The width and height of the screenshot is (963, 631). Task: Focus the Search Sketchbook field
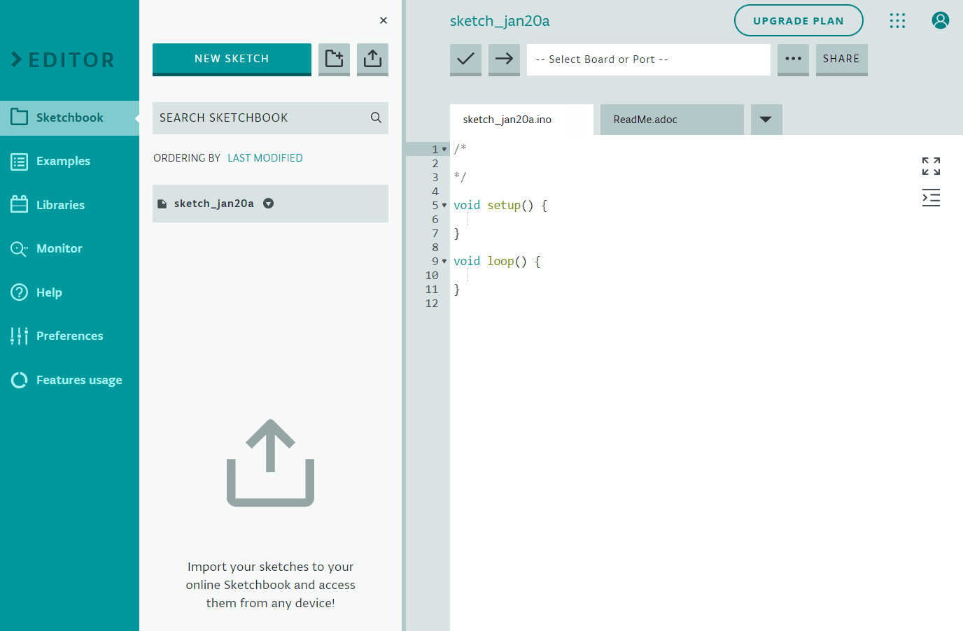pos(270,118)
